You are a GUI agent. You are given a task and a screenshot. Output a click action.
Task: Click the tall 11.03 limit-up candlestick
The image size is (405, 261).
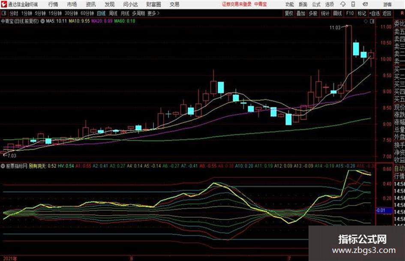348,58
